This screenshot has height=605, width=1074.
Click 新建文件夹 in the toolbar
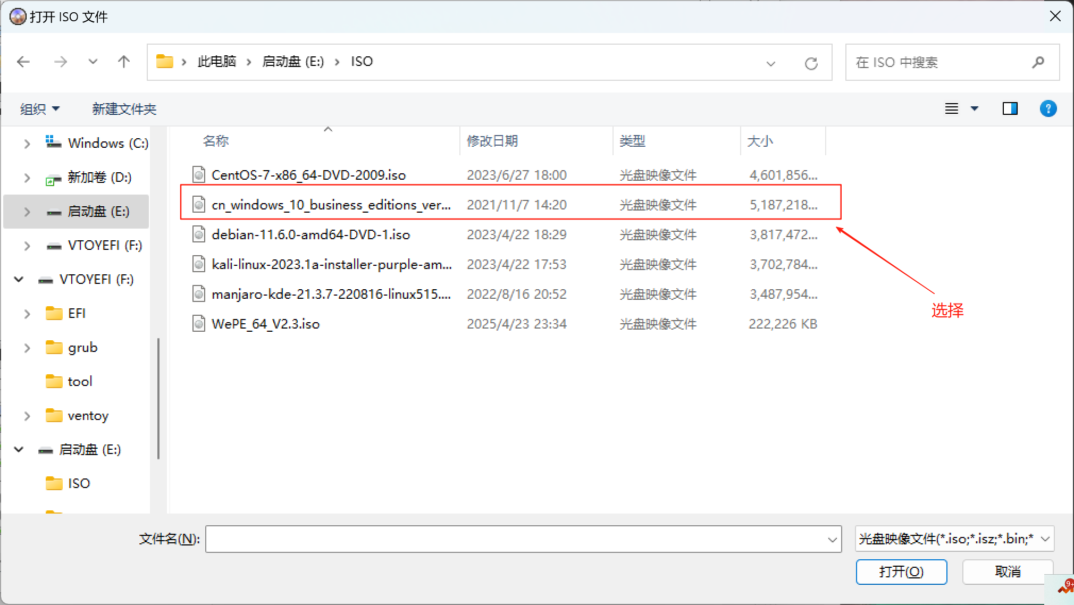[x=124, y=109]
